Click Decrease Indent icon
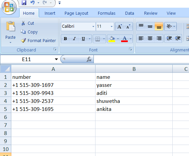Viewport: 189px width, 156px height. point(169,38)
